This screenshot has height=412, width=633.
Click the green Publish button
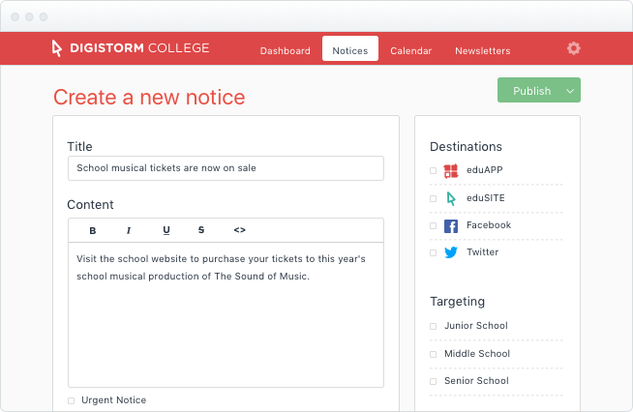531,91
